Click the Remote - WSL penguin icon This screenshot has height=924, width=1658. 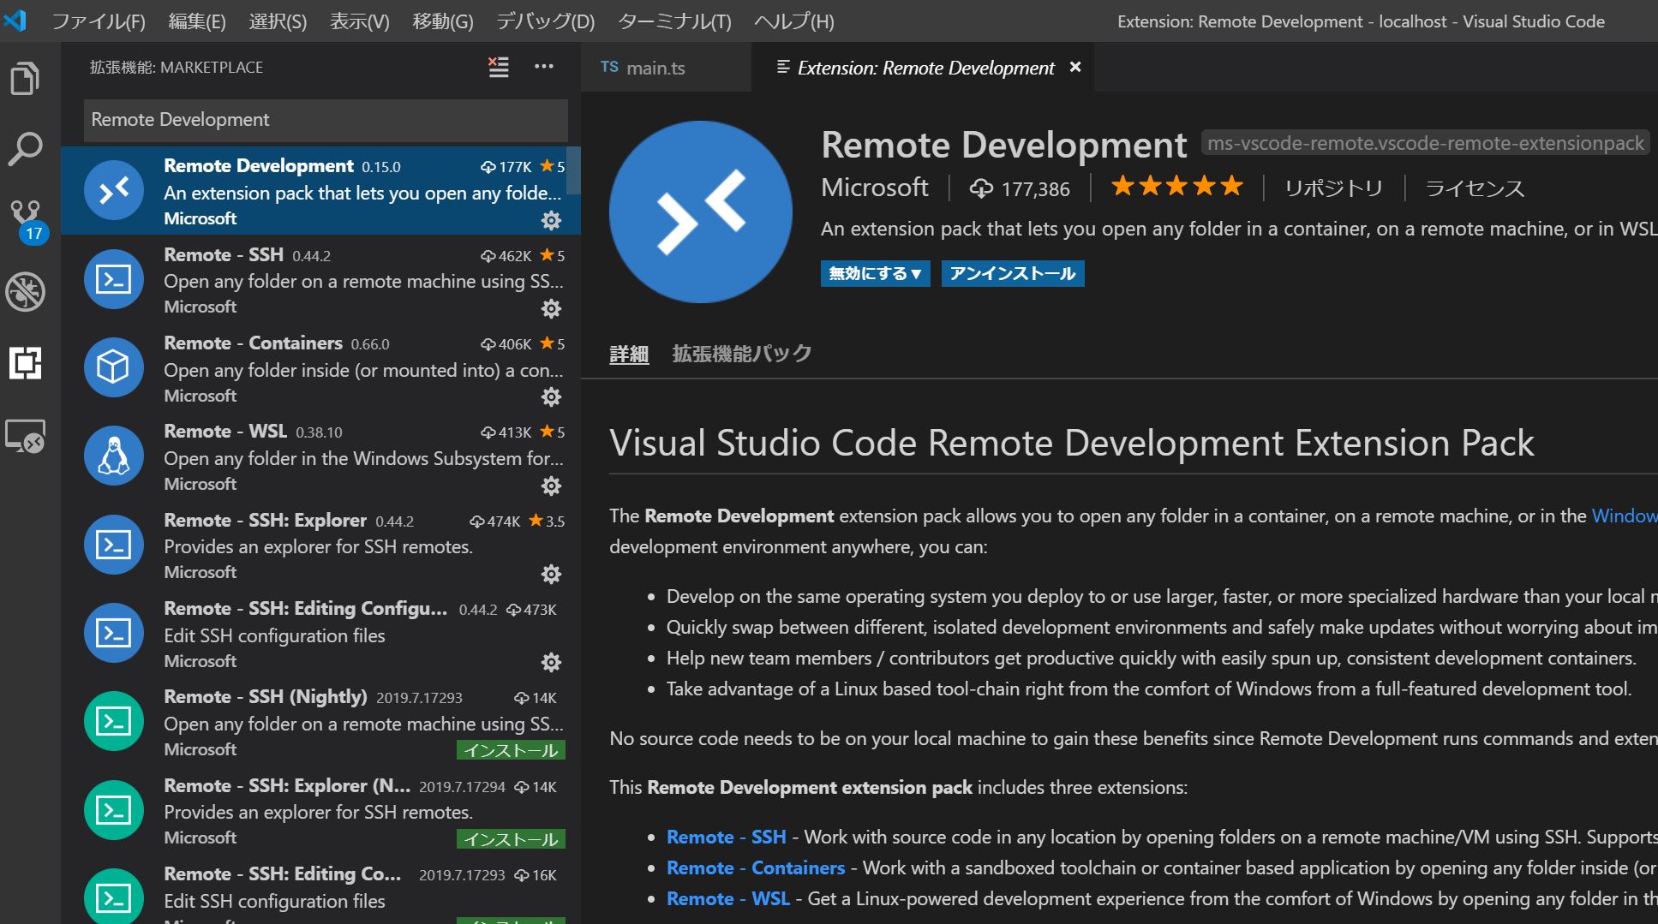(114, 456)
